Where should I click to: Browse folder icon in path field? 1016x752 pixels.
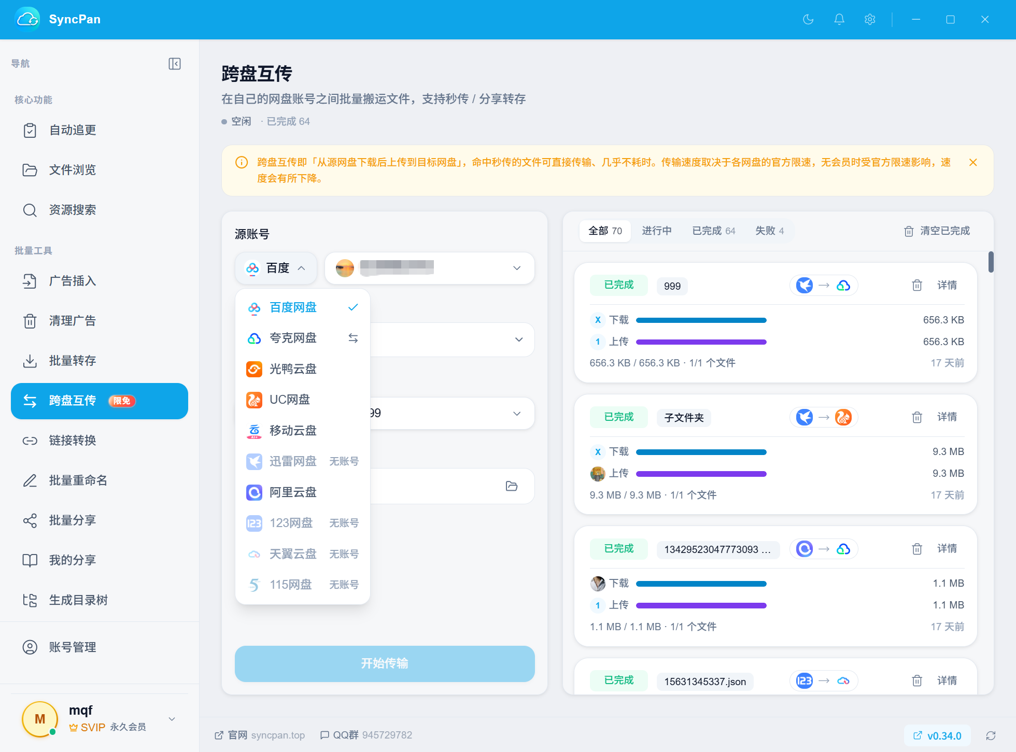coord(512,486)
